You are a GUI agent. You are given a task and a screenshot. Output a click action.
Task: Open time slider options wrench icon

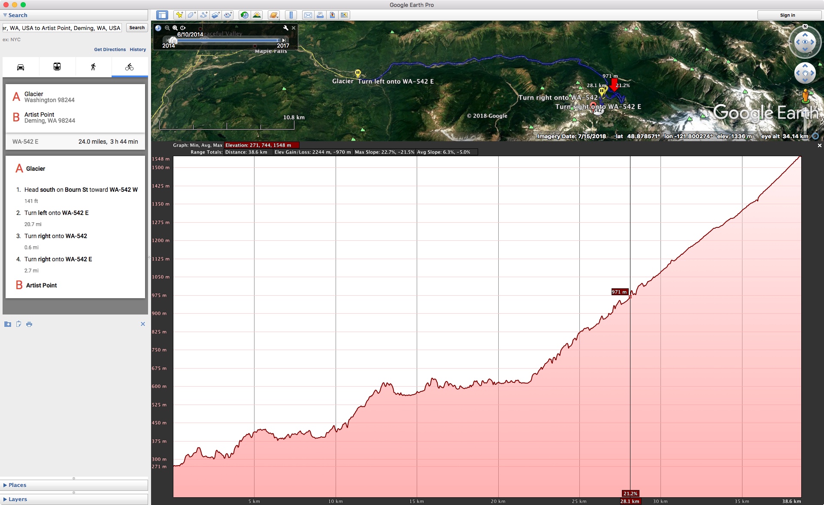tap(285, 28)
